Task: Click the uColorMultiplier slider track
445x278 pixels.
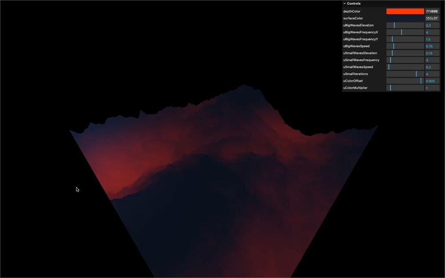Action: pyautogui.click(x=405, y=88)
